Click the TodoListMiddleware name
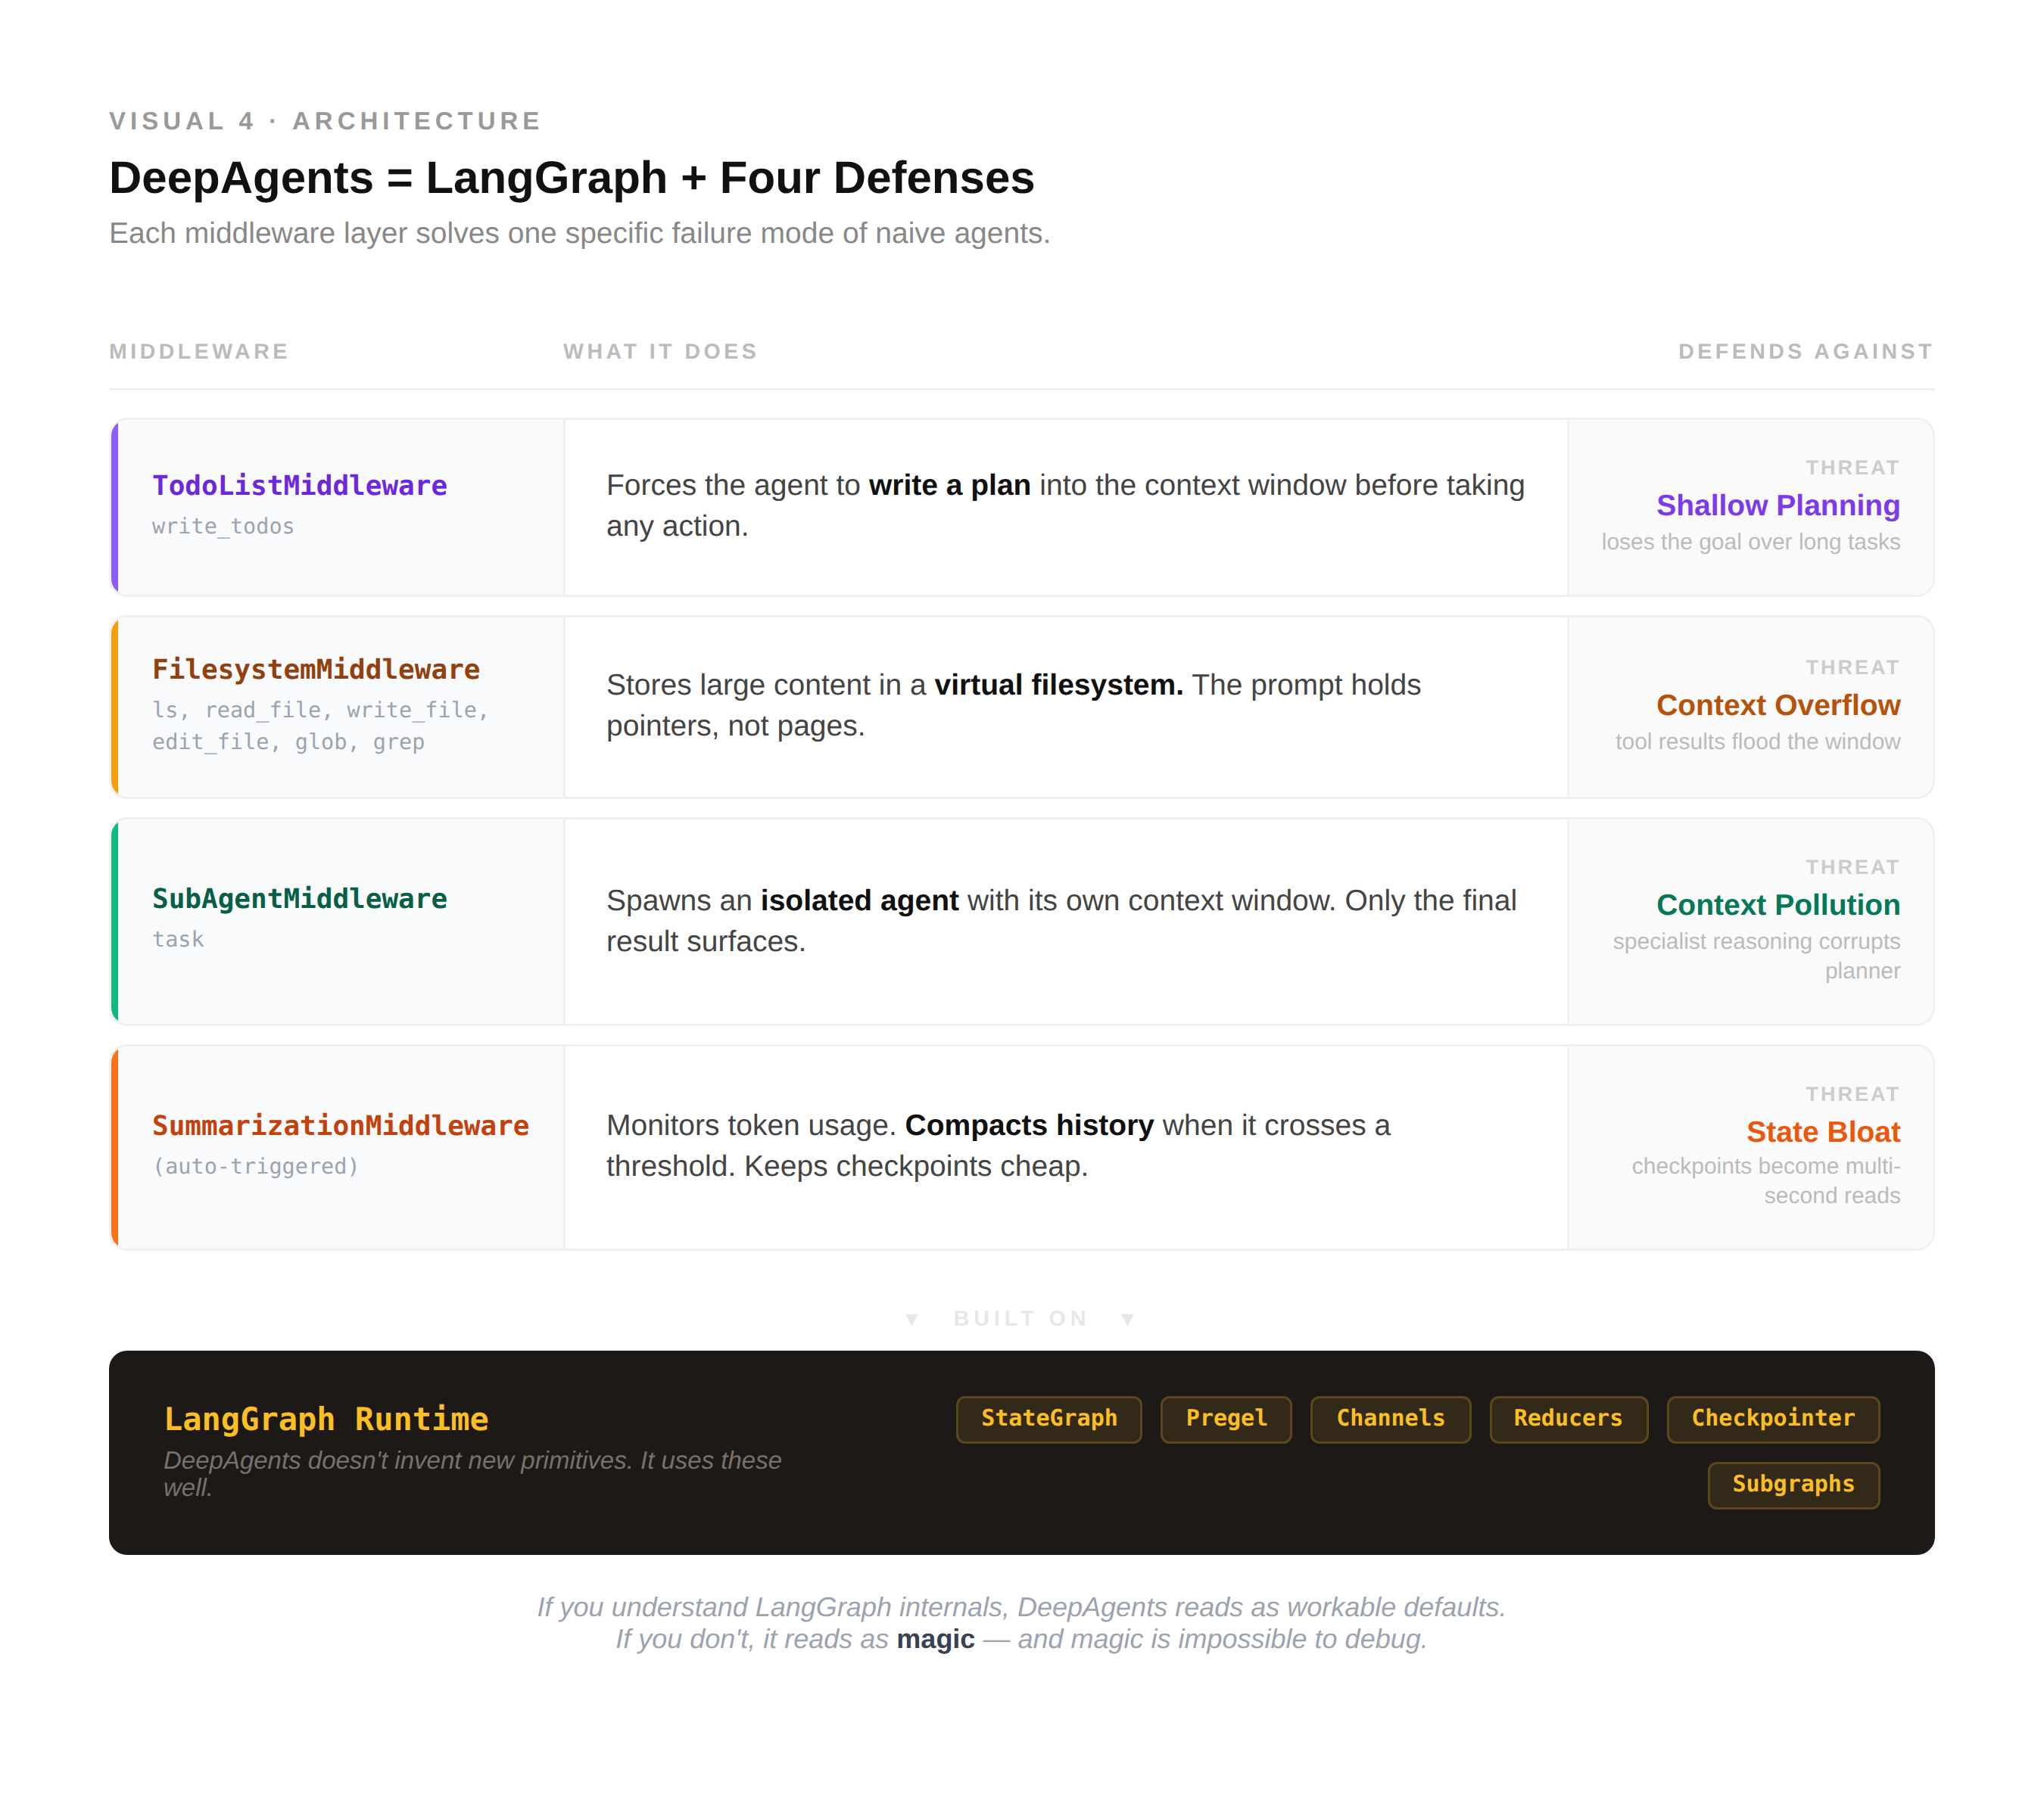The image size is (2044, 1816). (x=299, y=486)
